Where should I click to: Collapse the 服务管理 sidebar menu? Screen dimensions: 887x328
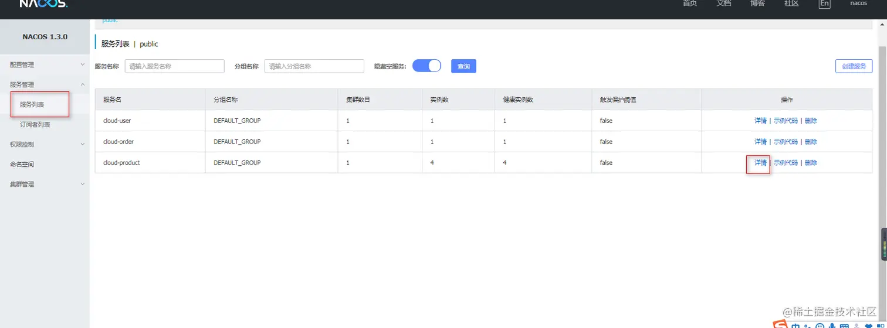[45, 84]
